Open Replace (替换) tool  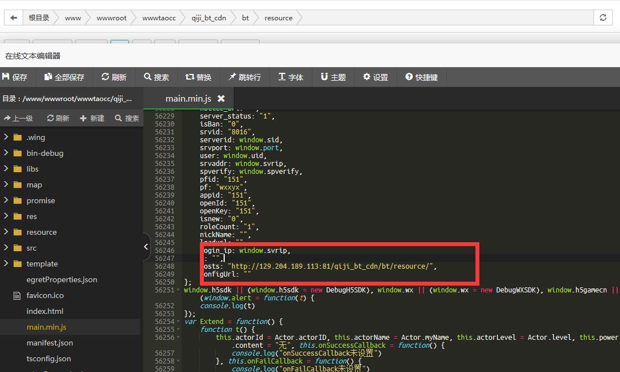point(198,77)
